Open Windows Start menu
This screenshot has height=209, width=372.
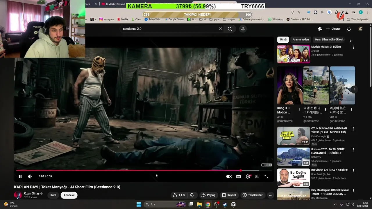click(x=139, y=204)
